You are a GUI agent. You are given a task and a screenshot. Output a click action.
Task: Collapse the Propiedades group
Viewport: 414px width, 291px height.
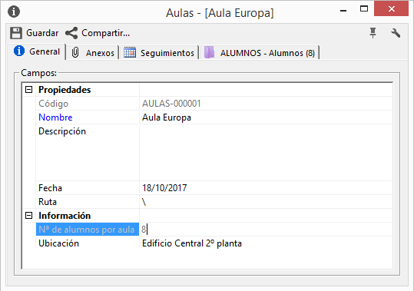coord(28,90)
